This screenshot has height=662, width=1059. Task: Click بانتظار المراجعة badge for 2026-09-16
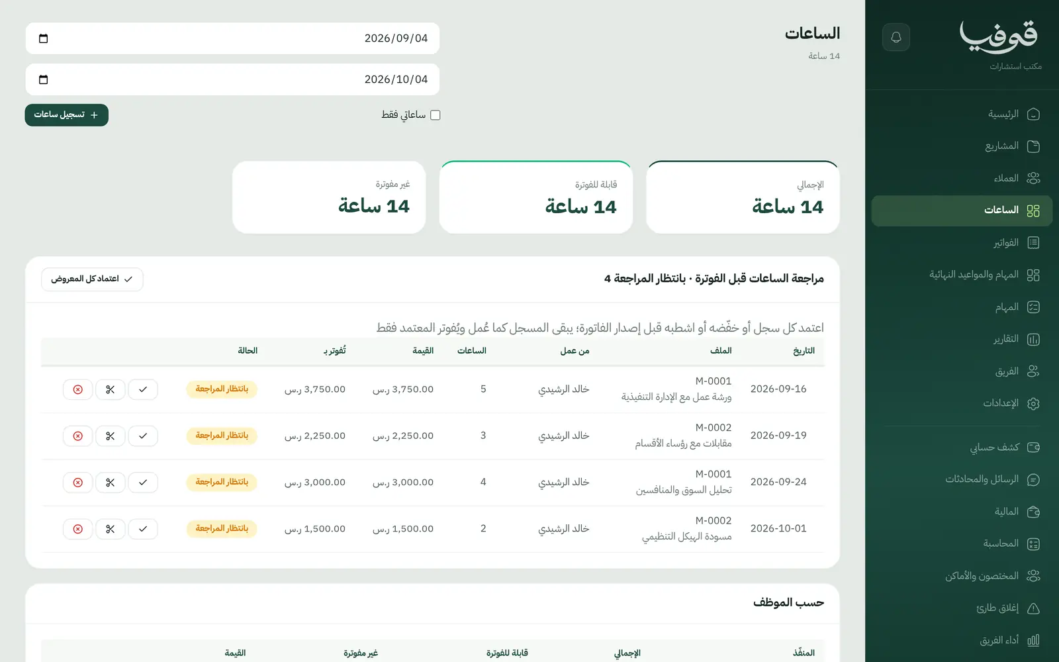click(x=222, y=389)
